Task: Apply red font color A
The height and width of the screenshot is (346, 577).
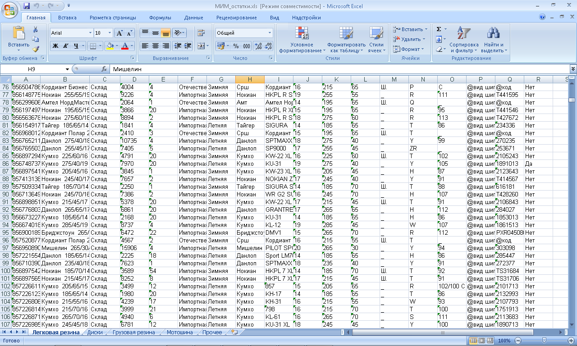Action: pos(125,46)
